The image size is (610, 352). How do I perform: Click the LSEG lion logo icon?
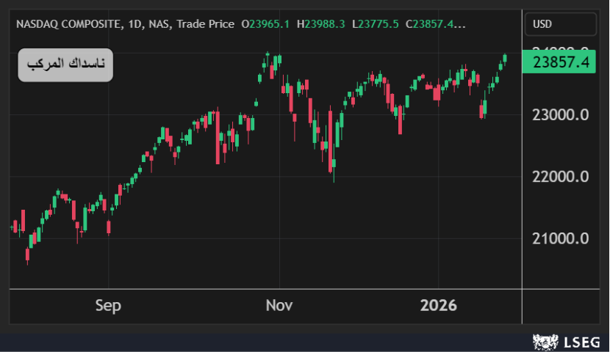tap(542, 342)
